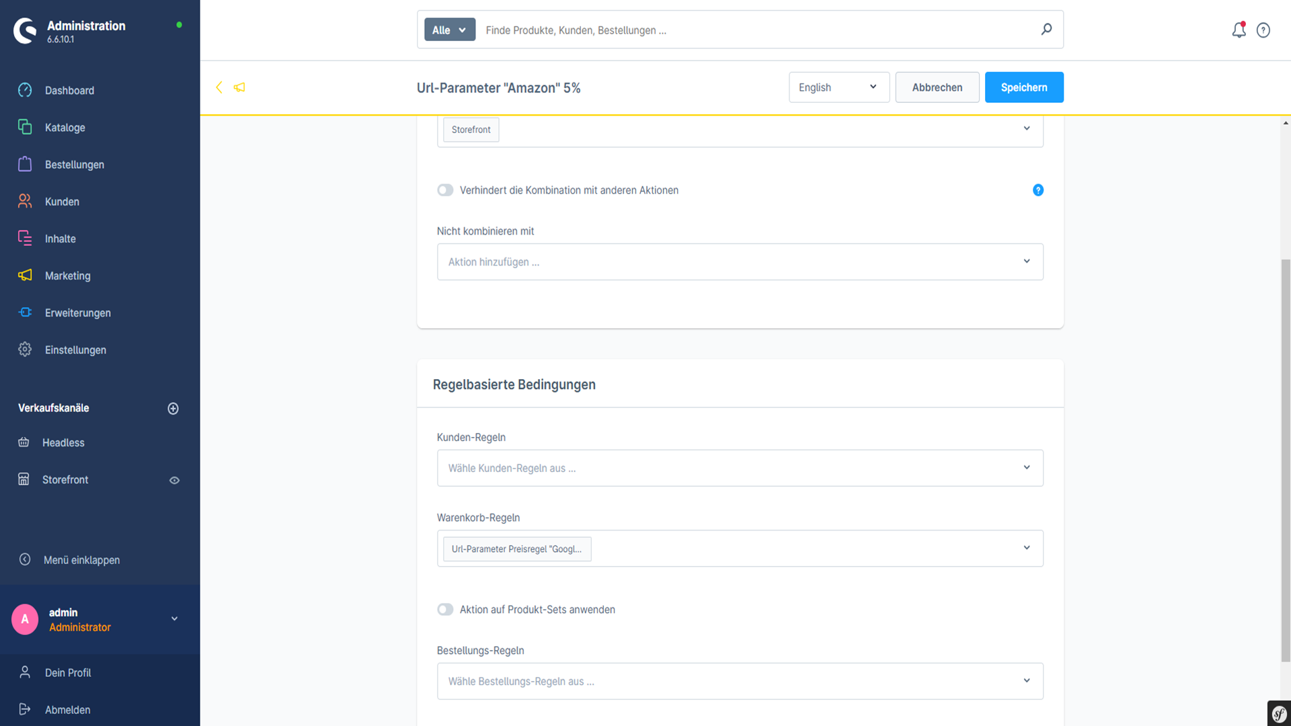Image resolution: width=1291 pixels, height=726 pixels.
Task: Open Inhalte menu item
Action: coord(61,239)
